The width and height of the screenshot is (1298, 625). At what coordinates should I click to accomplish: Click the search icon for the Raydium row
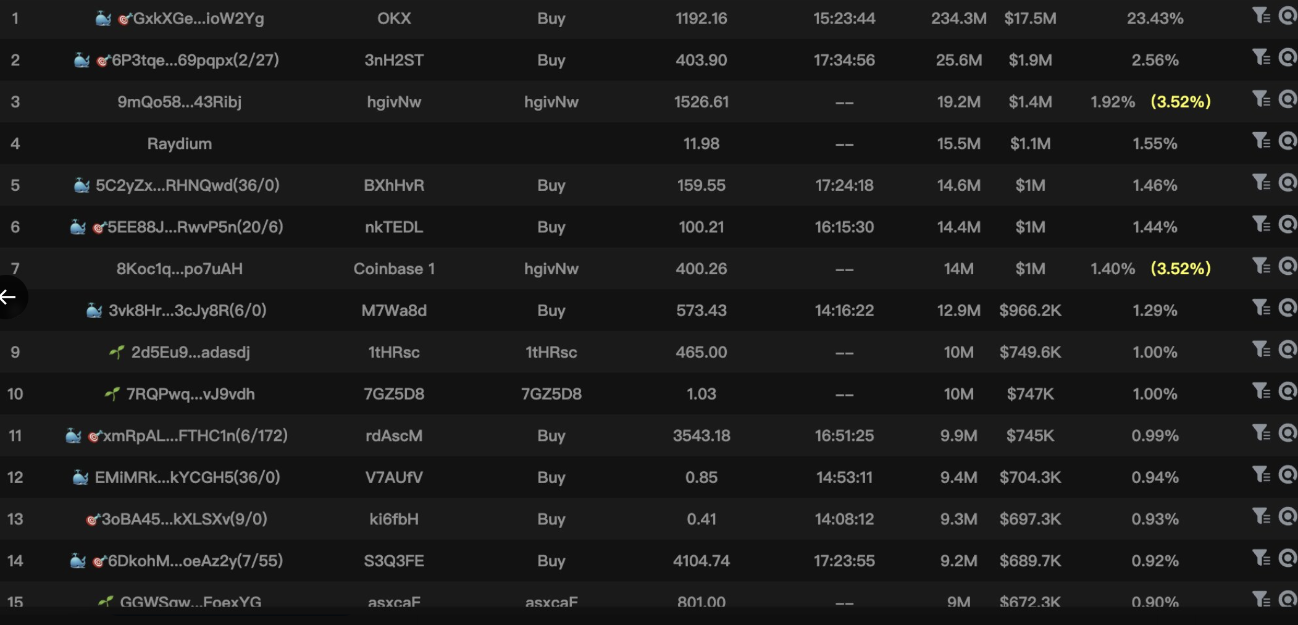coord(1288,141)
